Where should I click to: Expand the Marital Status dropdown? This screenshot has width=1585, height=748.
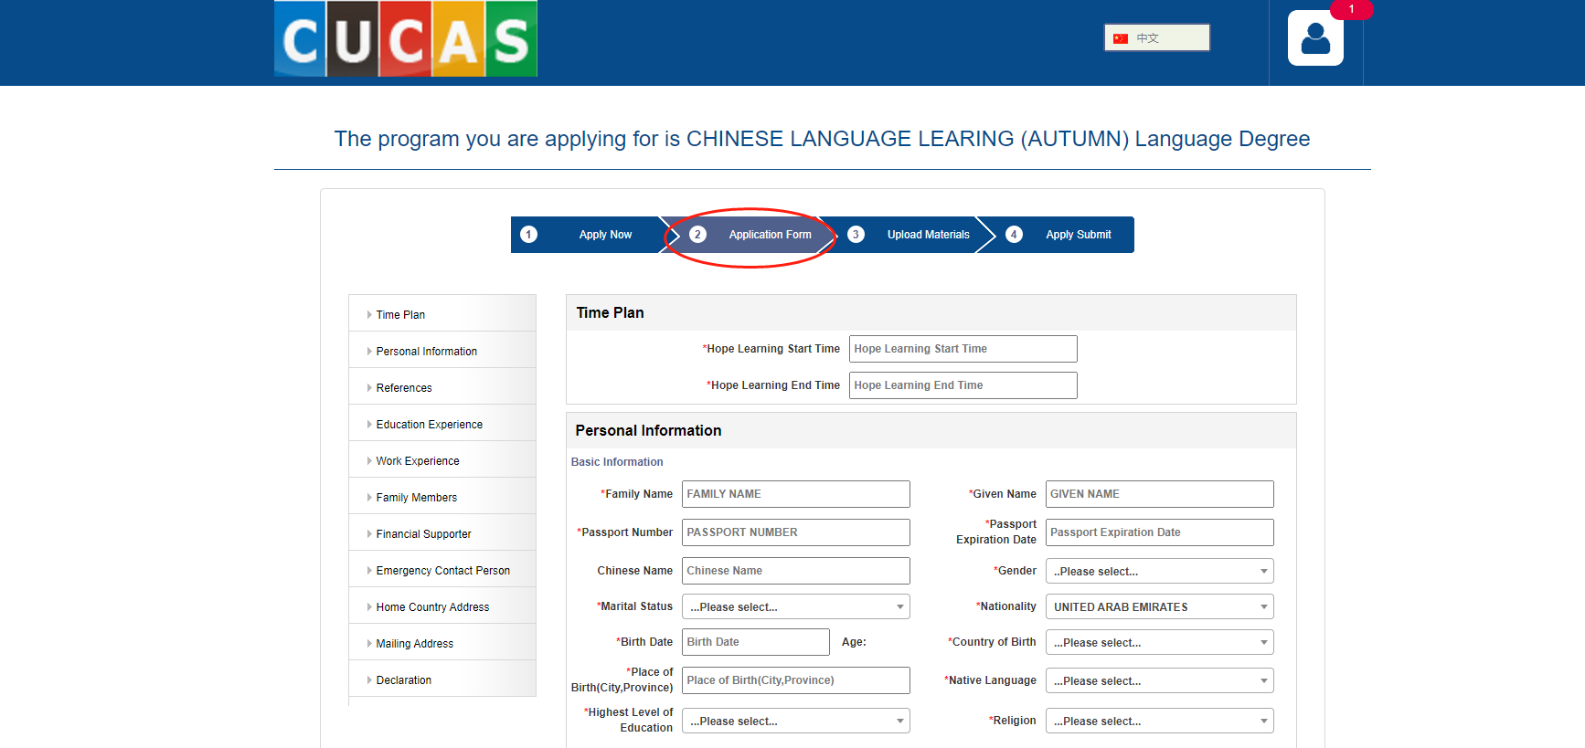[x=795, y=607]
